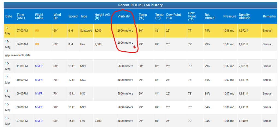Screen dimensions: 279x127
Task: Open the MVFR link for 11:00PM
Action: click(39, 66)
